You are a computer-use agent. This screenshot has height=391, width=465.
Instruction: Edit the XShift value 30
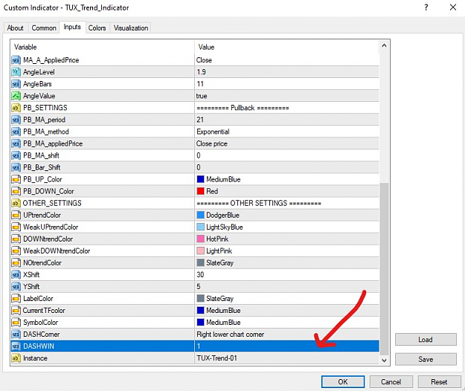pyautogui.click(x=200, y=274)
